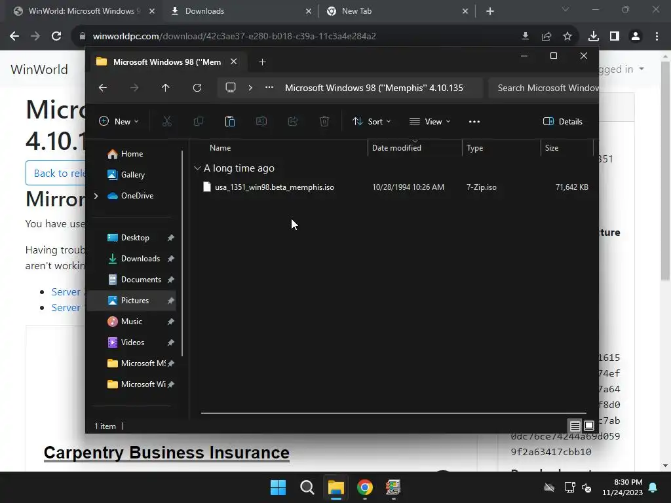Open Desktop in navigation pane
Screen dimensions: 671x503
[x=135, y=237]
